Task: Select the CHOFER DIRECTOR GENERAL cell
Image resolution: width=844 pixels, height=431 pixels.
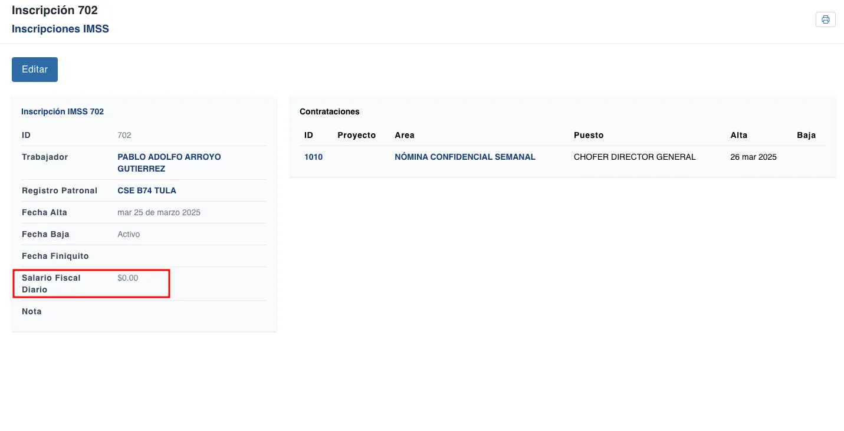Action: pos(635,157)
